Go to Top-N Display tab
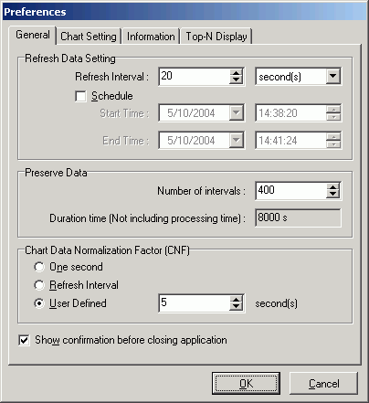Screen dimensions: 369x403 point(216,37)
